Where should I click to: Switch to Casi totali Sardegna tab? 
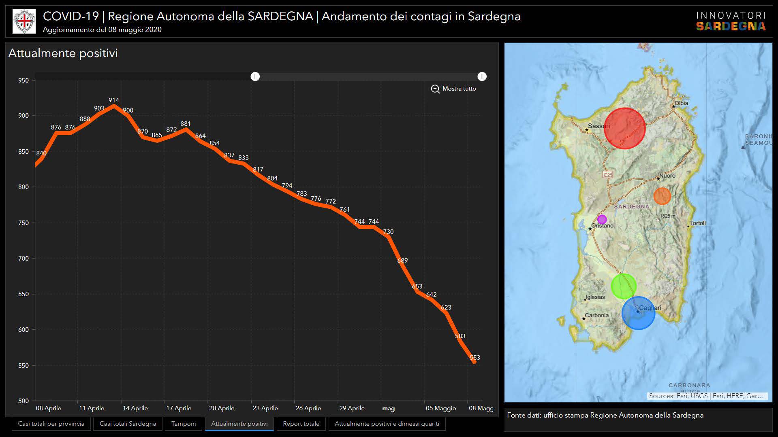tap(128, 424)
